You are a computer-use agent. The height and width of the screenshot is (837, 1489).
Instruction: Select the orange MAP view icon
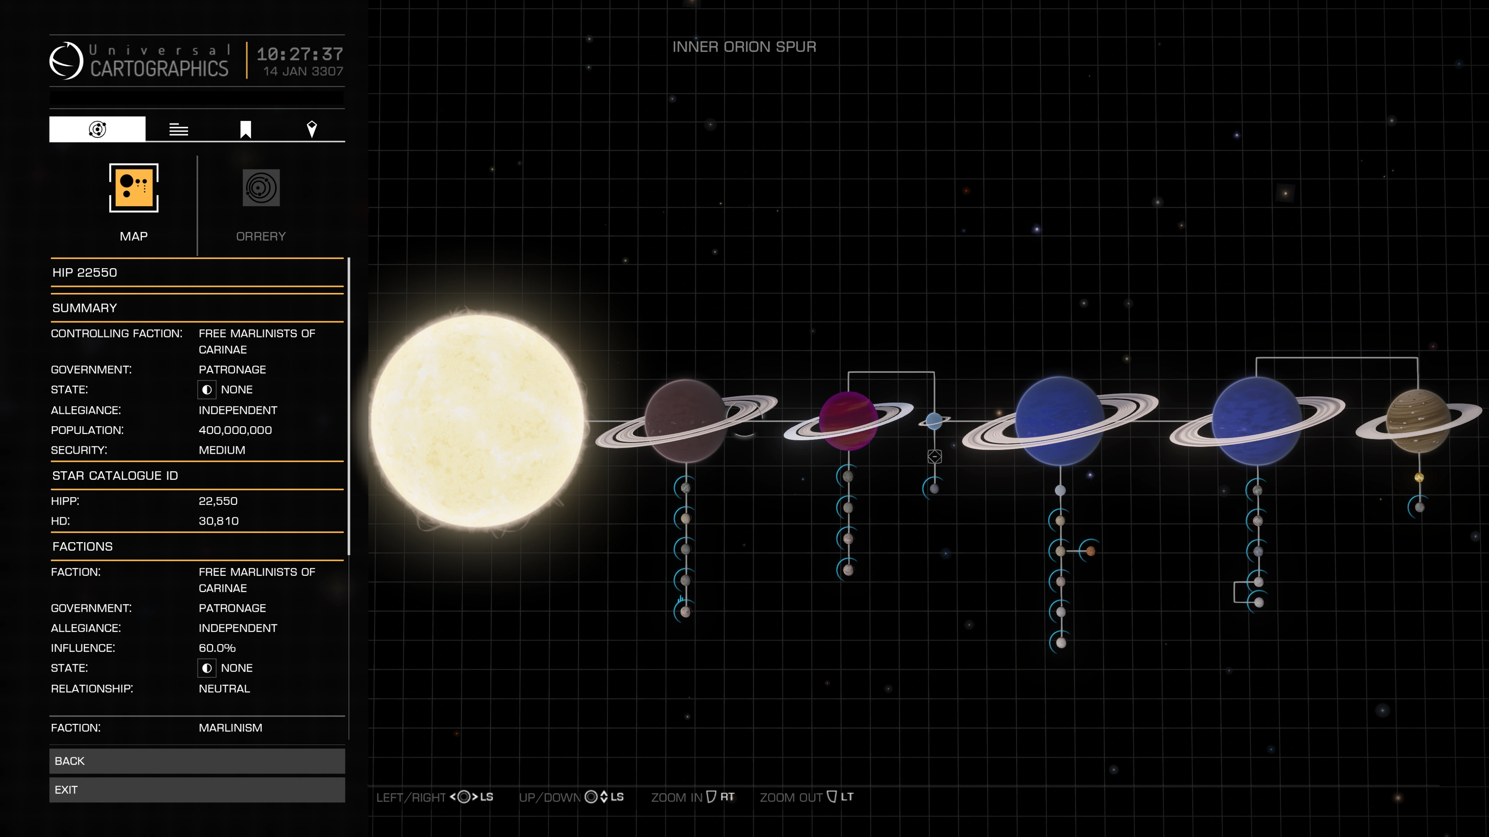click(133, 188)
